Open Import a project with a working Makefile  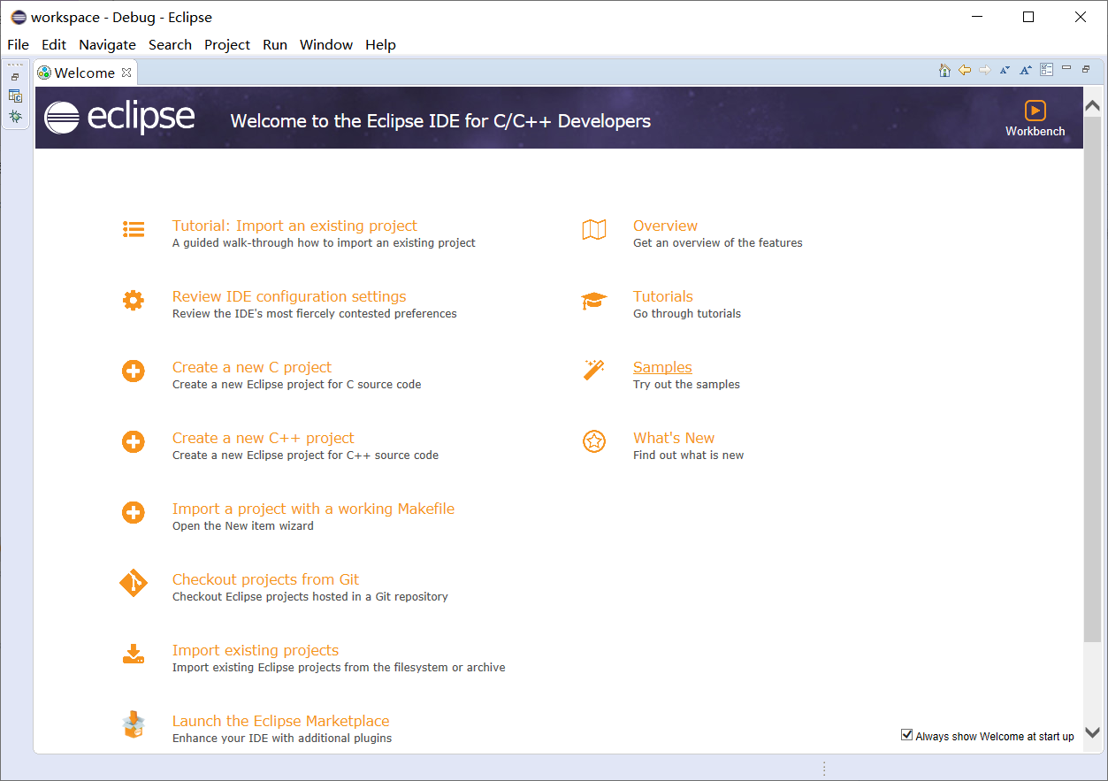click(313, 509)
